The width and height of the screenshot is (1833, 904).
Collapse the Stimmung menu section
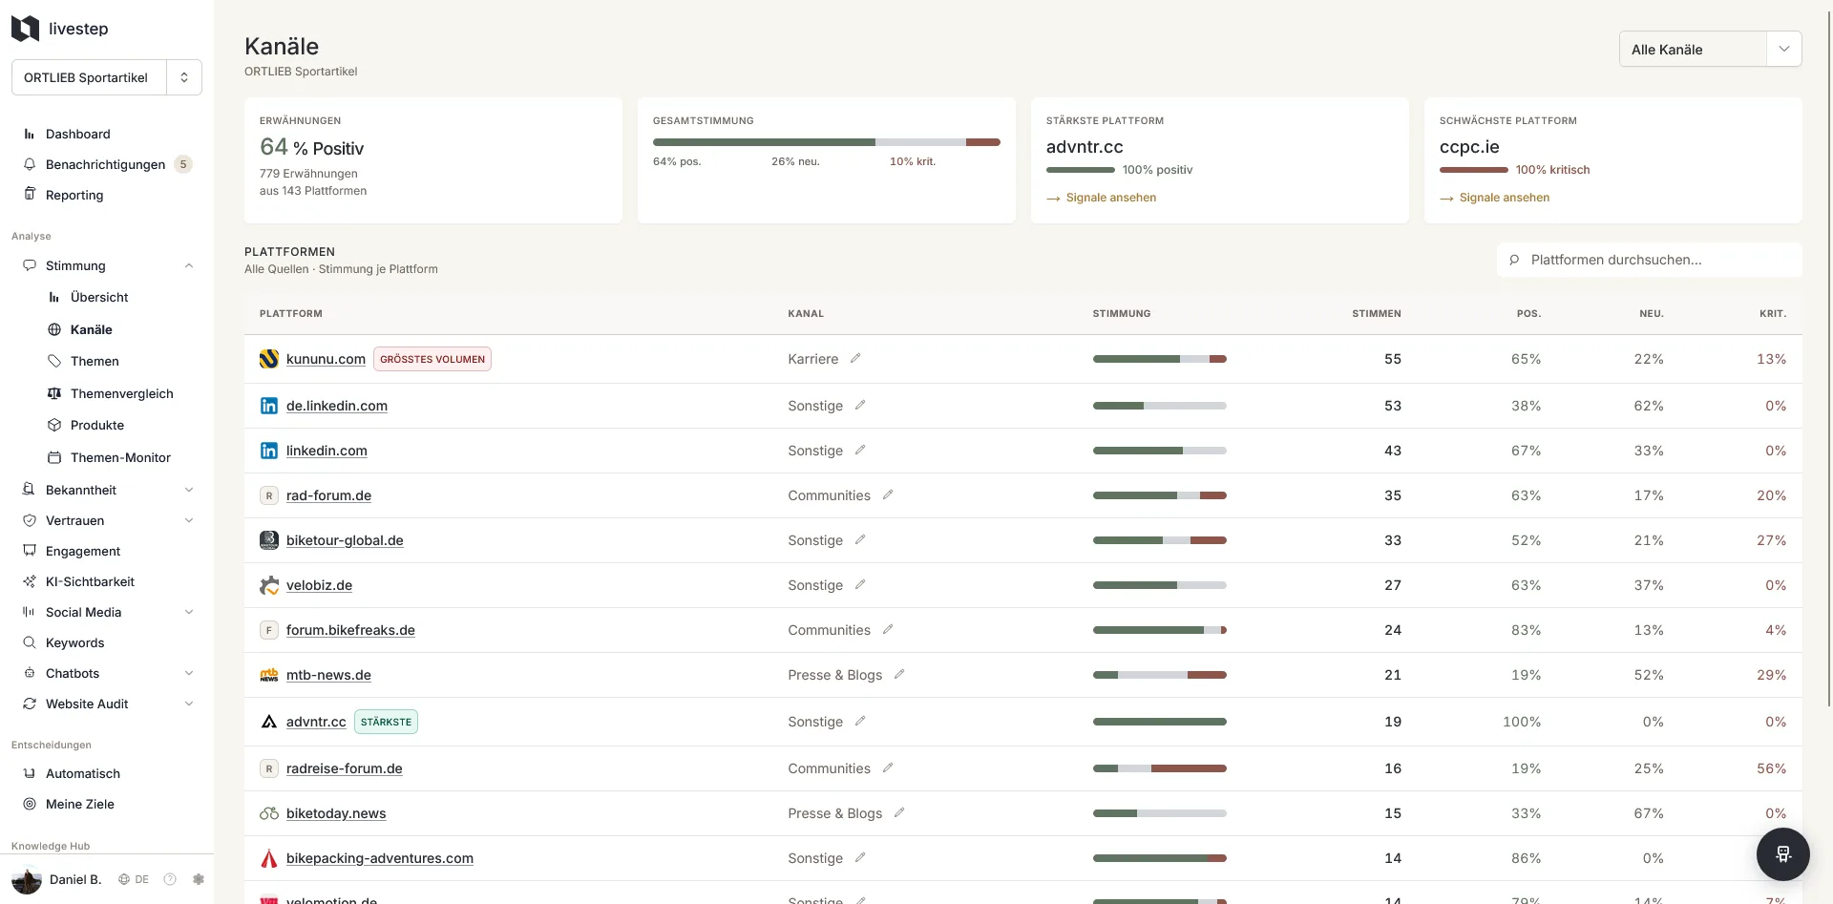point(189,265)
